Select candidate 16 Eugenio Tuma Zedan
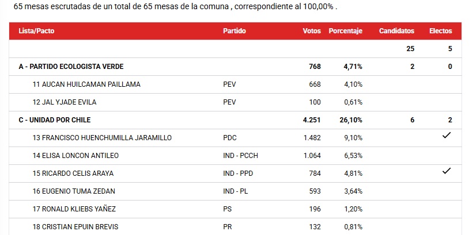The width and height of the screenshot is (473, 235). 74,191
